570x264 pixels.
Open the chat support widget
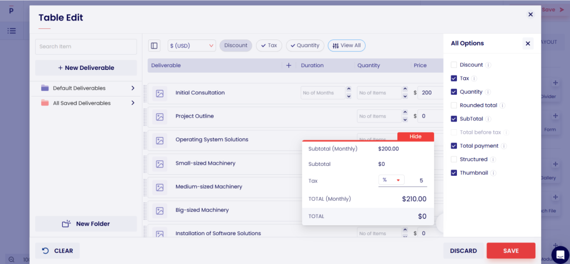(560, 254)
